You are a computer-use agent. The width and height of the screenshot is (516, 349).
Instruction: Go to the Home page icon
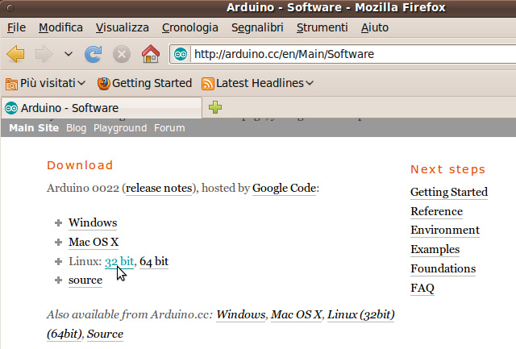point(150,54)
